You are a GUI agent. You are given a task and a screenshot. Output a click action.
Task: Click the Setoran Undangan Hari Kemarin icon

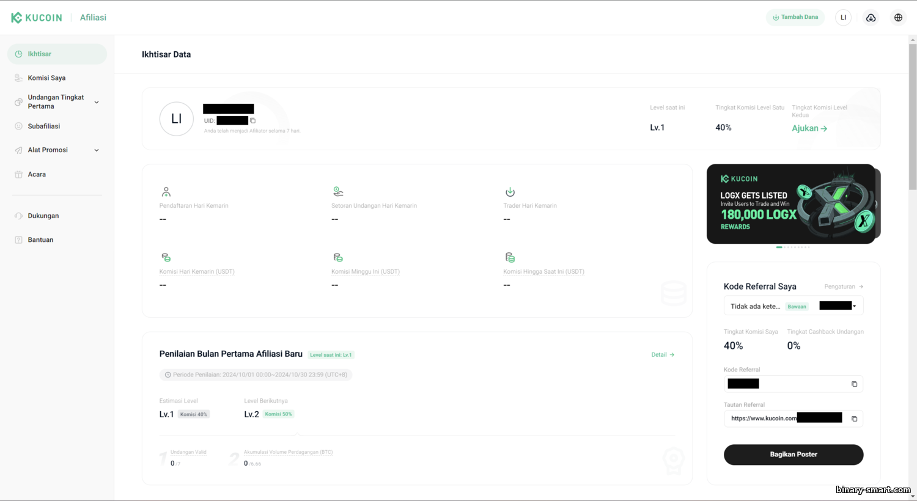coord(338,192)
